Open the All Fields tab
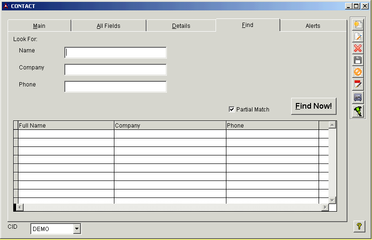The height and width of the screenshot is (240, 372). pyautogui.click(x=108, y=26)
